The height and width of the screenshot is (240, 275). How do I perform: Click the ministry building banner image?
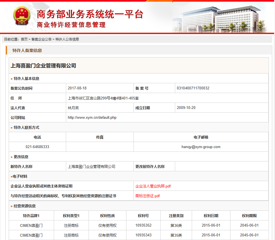tap(220, 19)
